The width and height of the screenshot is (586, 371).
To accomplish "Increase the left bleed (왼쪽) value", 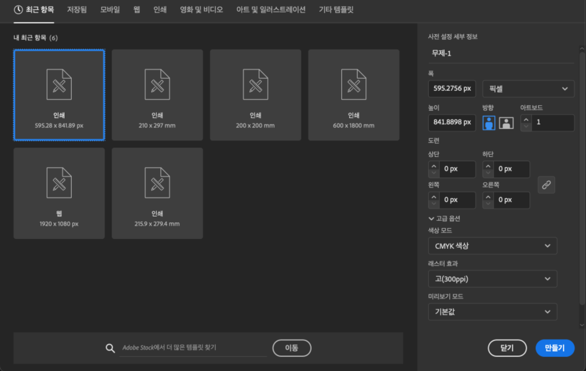I will pyautogui.click(x=434, y=196).
